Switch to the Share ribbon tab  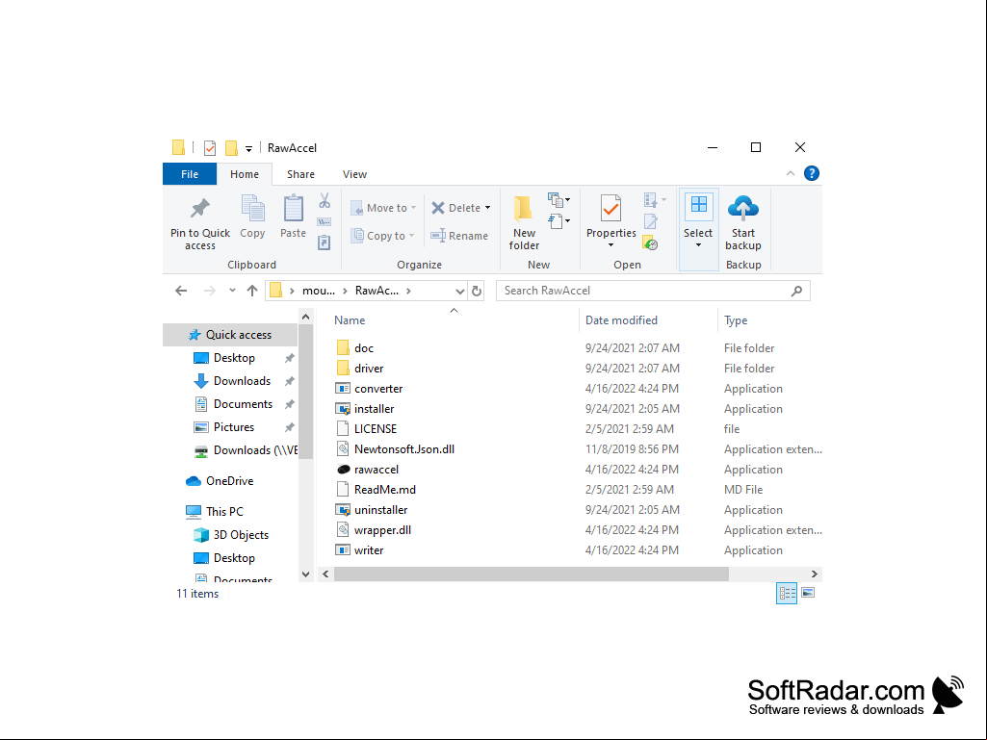pyautogui.click(x=300, y=174)
